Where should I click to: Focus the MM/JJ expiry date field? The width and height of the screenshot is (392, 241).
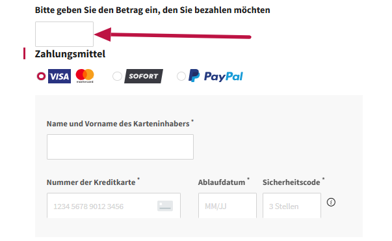[228, 206]
